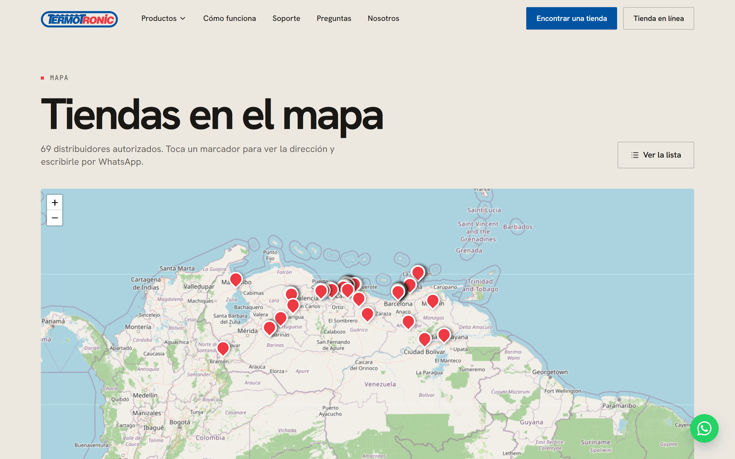The width and height of the screenshot is (735, 459).
Task: Open Preguntas in the navigation
Action: (x=334, y=19)
